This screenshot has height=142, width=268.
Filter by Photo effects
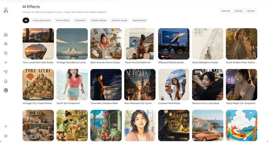pos(63,20)
